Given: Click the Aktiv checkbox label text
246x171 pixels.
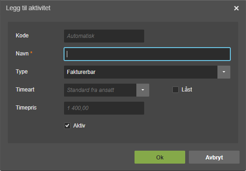Looking at the screenshot, I should coord(79,126).
